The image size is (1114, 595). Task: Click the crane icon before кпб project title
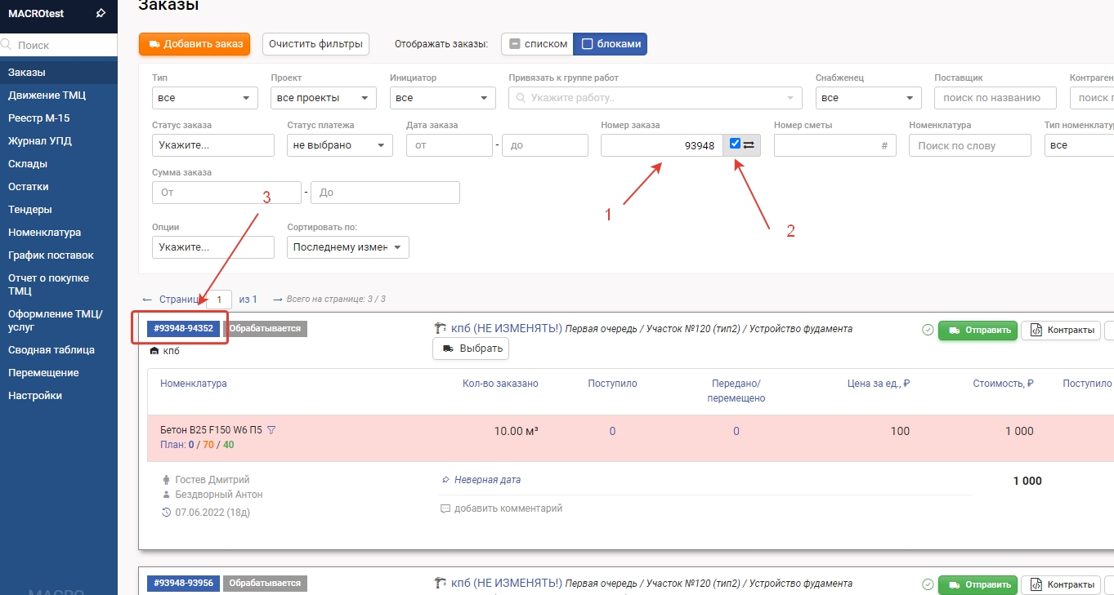441,329
